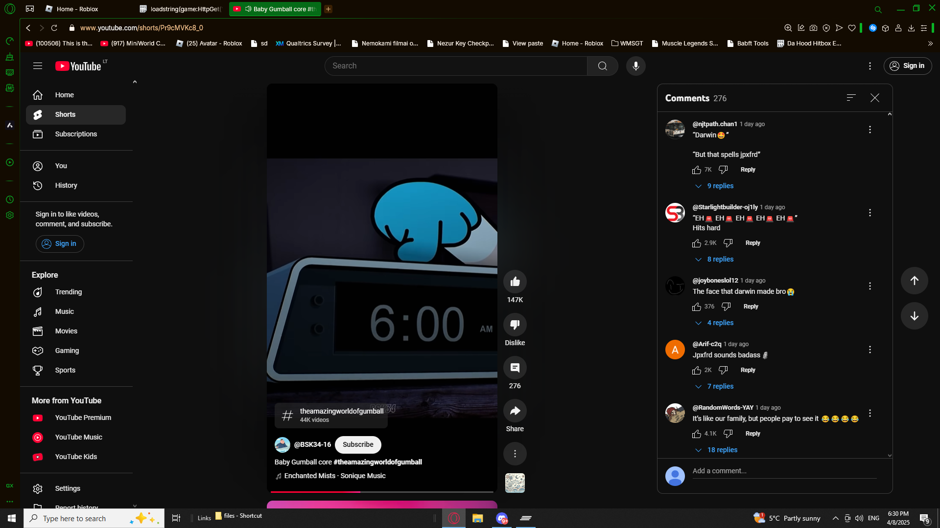Subscribe to @BSK34-16 channel

coord(358,444)
